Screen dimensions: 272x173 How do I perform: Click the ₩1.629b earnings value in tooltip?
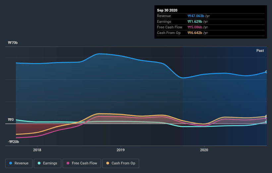[194, 21]
